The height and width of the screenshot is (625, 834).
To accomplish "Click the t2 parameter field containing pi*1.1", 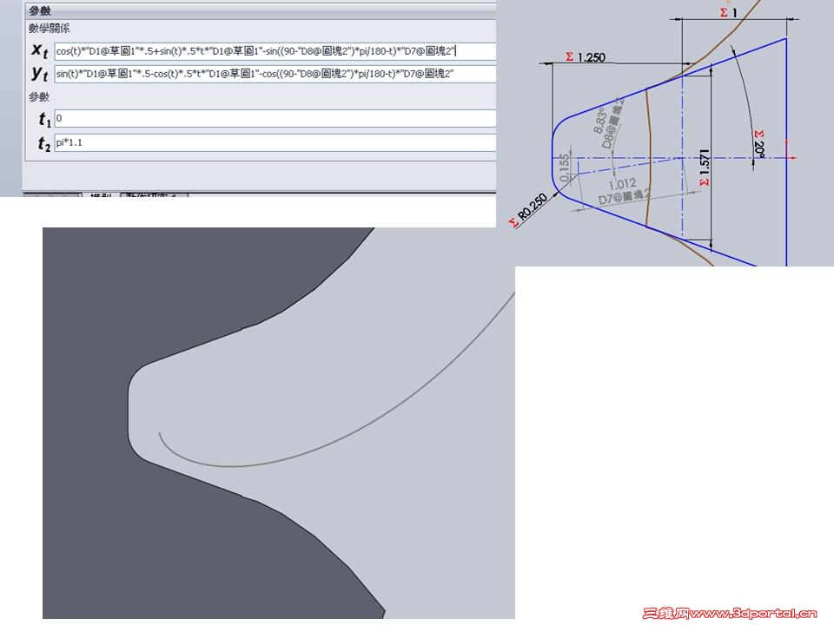I will click(275, 142).
